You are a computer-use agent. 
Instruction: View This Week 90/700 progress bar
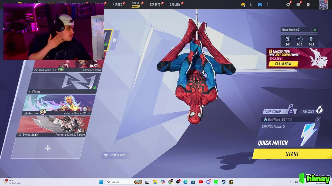(x=291, y=120)
